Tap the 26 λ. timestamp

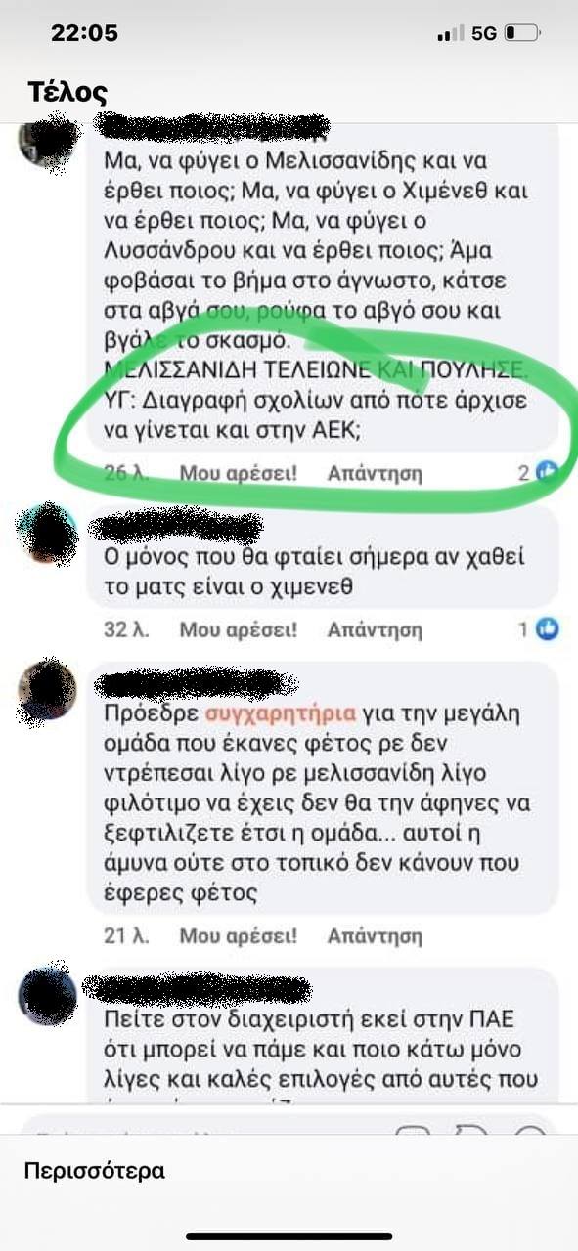tap(126, 474)
